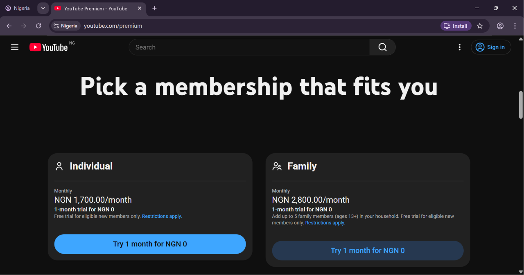Bookmark this page with the star icon

click(480, 26)
